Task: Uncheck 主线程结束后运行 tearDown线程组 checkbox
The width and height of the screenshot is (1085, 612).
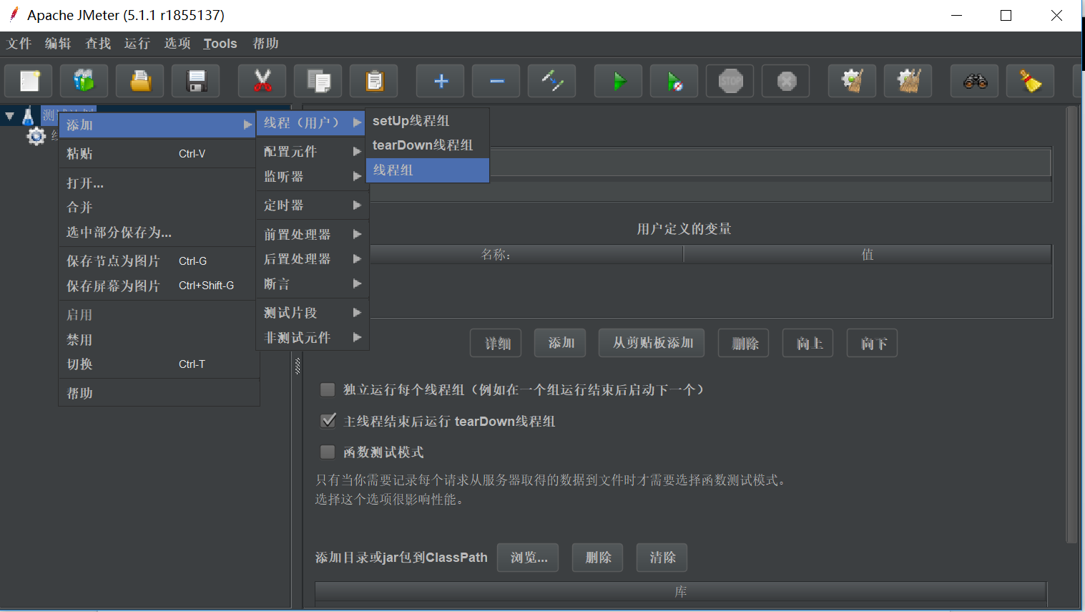Action: click(x=328, y=421)
